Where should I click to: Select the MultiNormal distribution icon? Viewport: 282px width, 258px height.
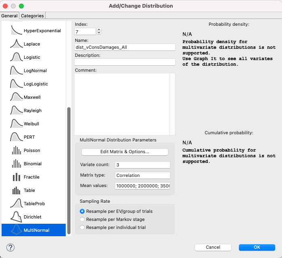[x=17, y=230]
